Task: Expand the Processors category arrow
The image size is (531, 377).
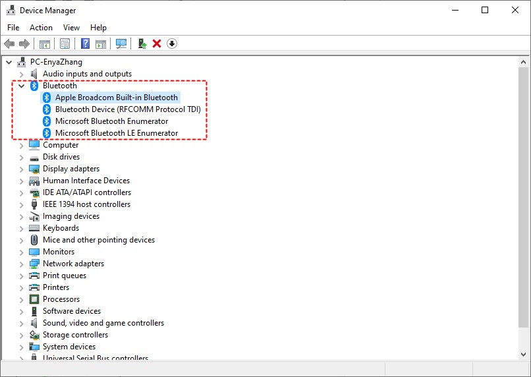Action: tap(22, 299)
